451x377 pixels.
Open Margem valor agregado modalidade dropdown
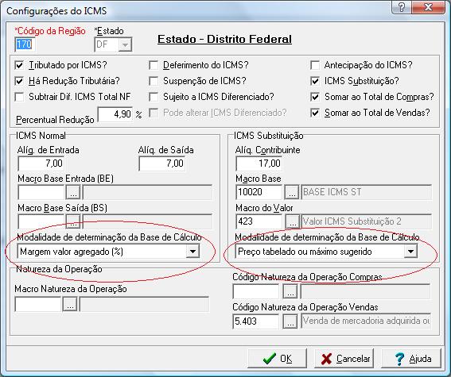pyautogui.click(x=192, y=252)
